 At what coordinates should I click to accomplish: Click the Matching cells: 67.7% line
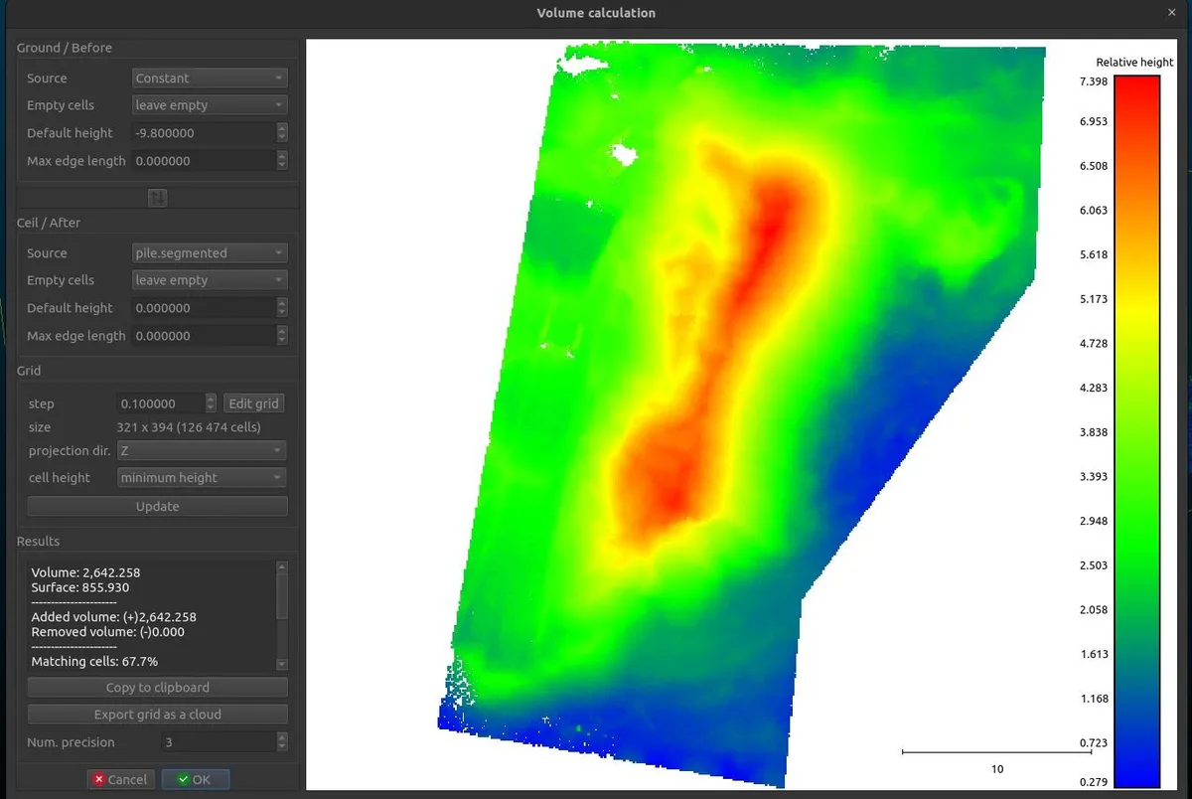point(94,661)
